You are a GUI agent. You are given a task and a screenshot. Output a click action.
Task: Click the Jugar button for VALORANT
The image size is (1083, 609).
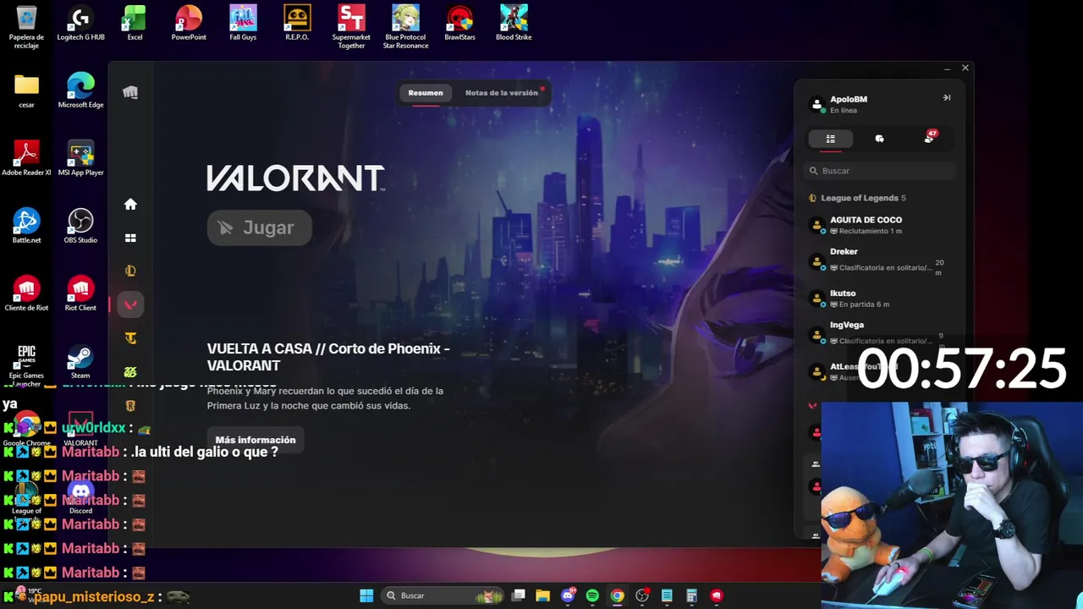(x=260, y=228)
